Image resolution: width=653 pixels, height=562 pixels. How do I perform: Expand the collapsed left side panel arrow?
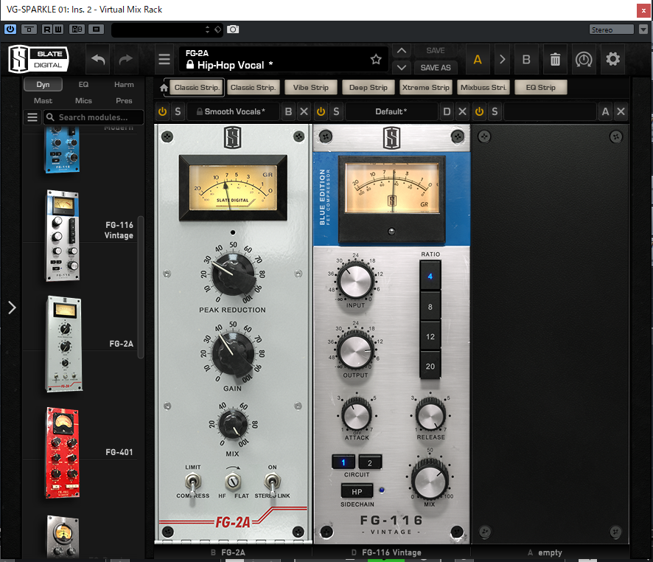click(12, 308)
